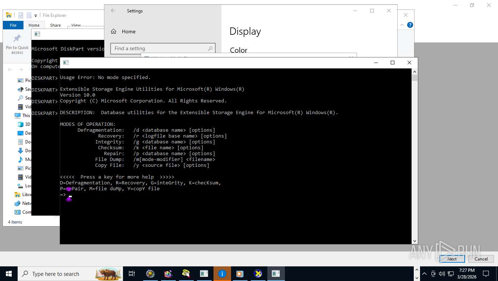Open network status in system tray

click(451, 274)
